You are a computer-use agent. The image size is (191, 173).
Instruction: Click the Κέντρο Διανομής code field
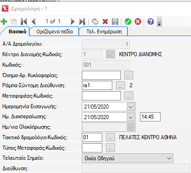coord(92,54)
